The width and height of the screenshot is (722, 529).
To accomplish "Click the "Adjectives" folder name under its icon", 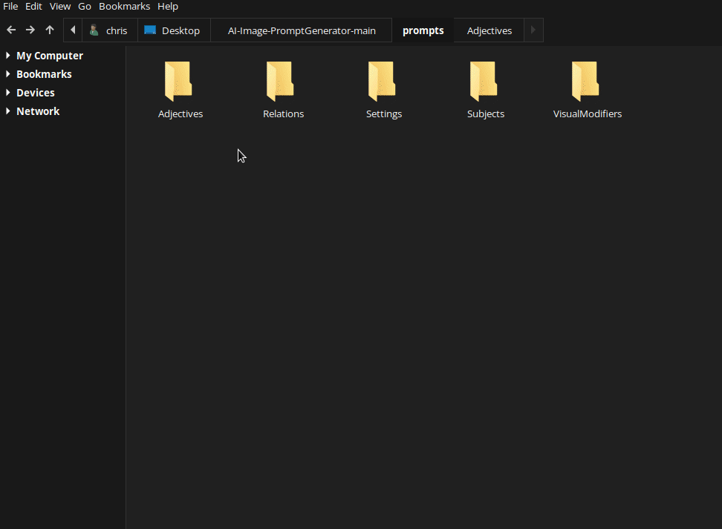I will coord(180,114).
